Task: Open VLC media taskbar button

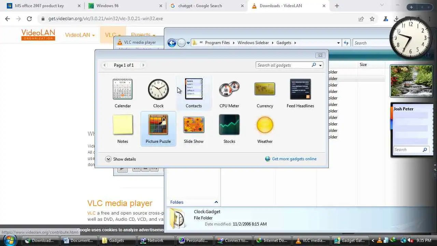Action: [311, 241]
